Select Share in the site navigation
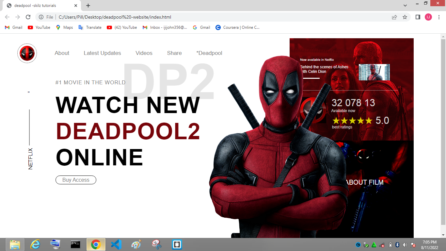The height and width of the screenshot is (251, 446). click(x=174, y=53)
